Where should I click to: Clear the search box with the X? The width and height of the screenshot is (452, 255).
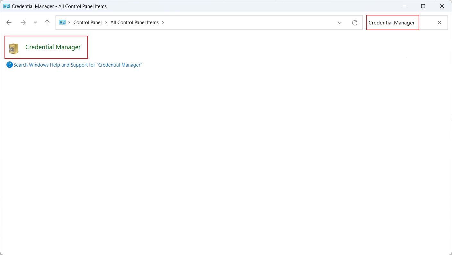[x=439, y=23]
